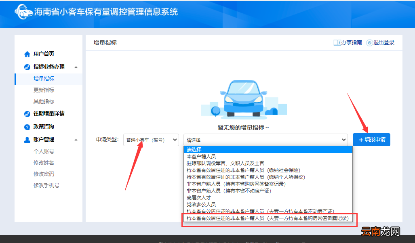Click the 暂无您的增量指标 message
The width and height of the screenshot is (415, 243).
click(243, 128)
